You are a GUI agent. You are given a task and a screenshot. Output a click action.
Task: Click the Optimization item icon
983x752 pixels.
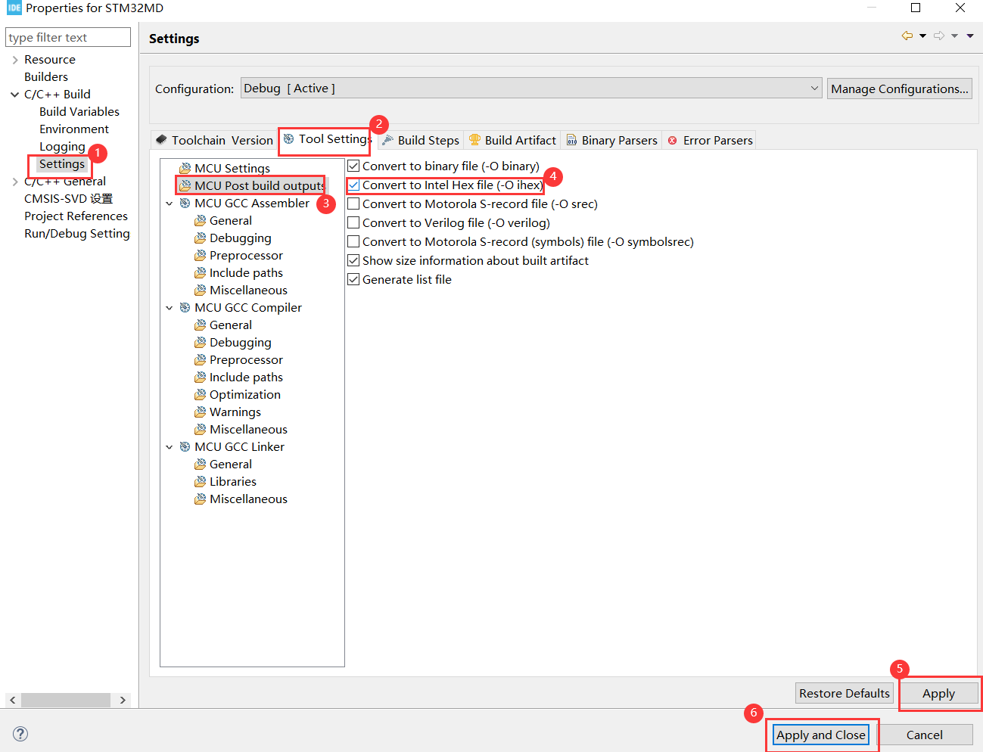[x=200, y=394]
